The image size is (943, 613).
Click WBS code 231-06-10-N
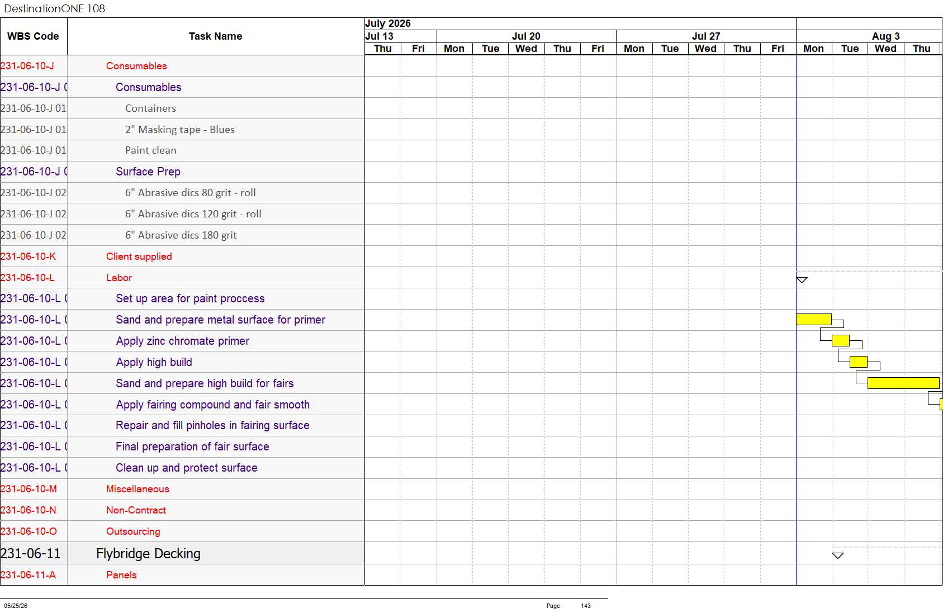[x=29, y=510]
